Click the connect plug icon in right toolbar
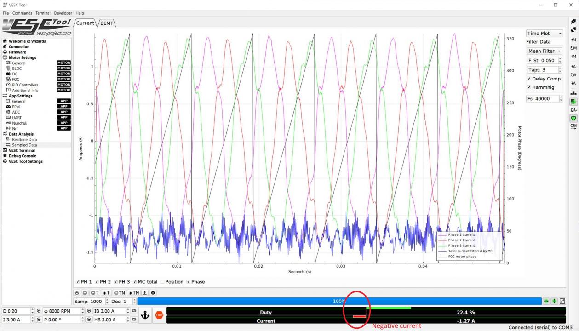Screen dimensions: 579x331 [573, 22]
